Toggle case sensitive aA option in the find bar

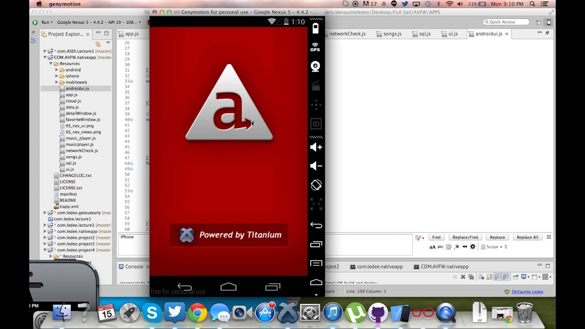(x=432, y=247)
